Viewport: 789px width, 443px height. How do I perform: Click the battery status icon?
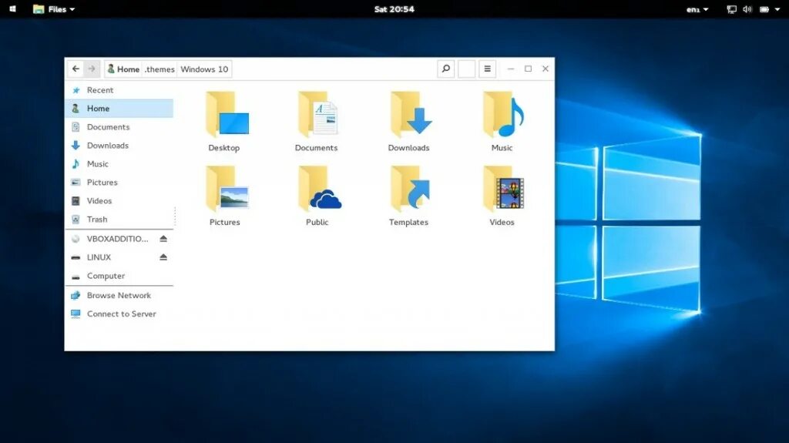tap(764, 9)
